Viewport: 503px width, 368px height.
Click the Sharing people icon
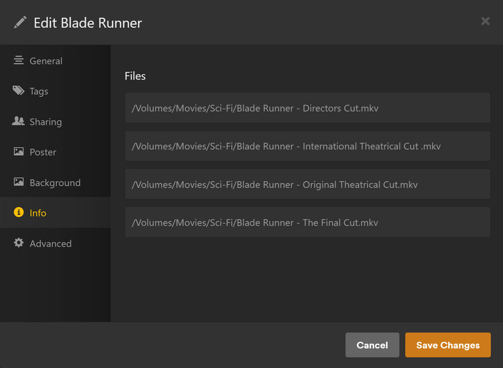(x=18, y=121)
